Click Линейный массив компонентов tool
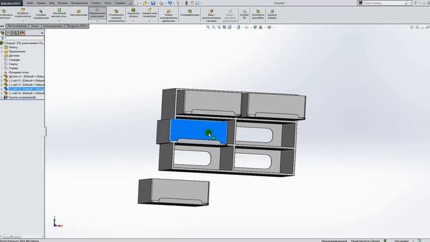 pyautogui.click(x=59, y=13)
